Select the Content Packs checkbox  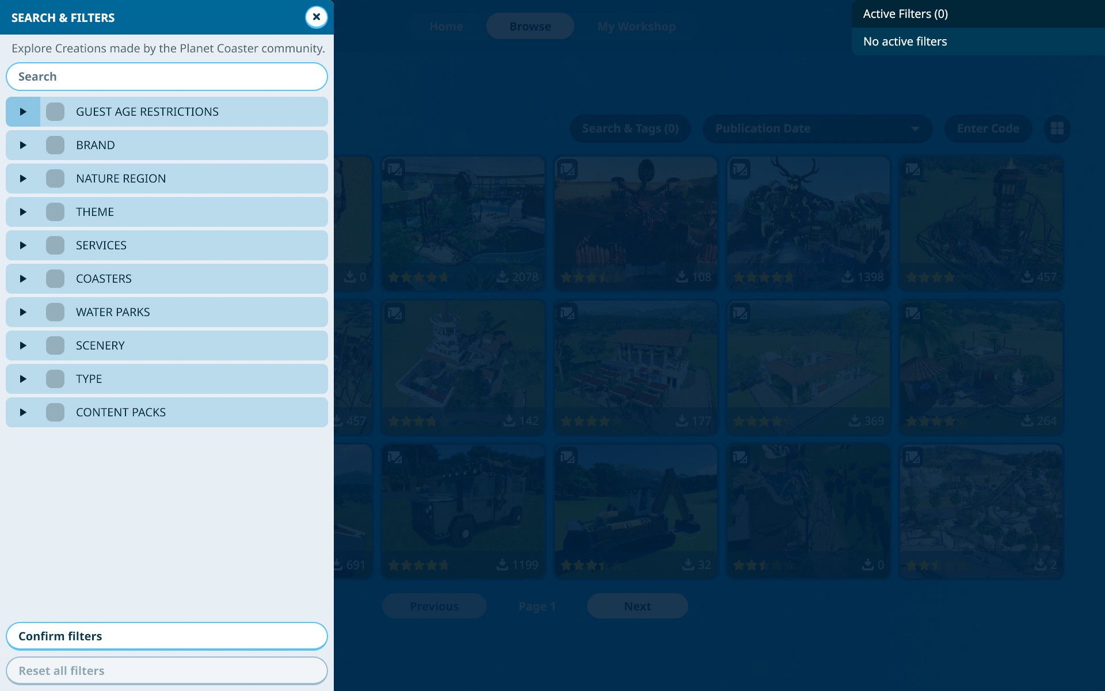coord(55,412)
